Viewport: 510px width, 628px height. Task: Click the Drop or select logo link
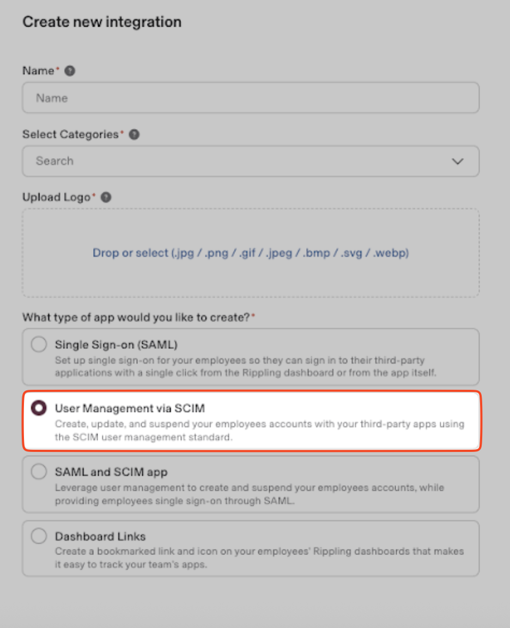pyautogui.click(x=251, y=253)
